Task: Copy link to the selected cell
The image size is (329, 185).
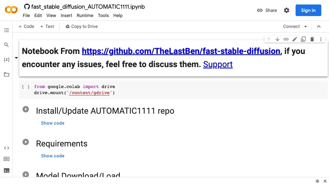Action: tap(286, 39)
